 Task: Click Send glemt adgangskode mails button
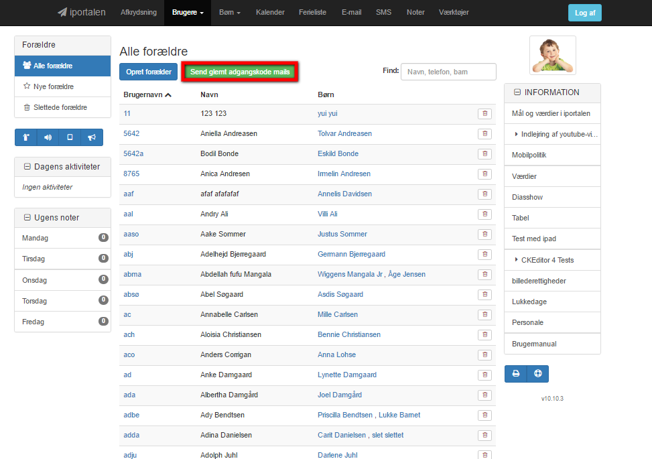tap(240, 72)
